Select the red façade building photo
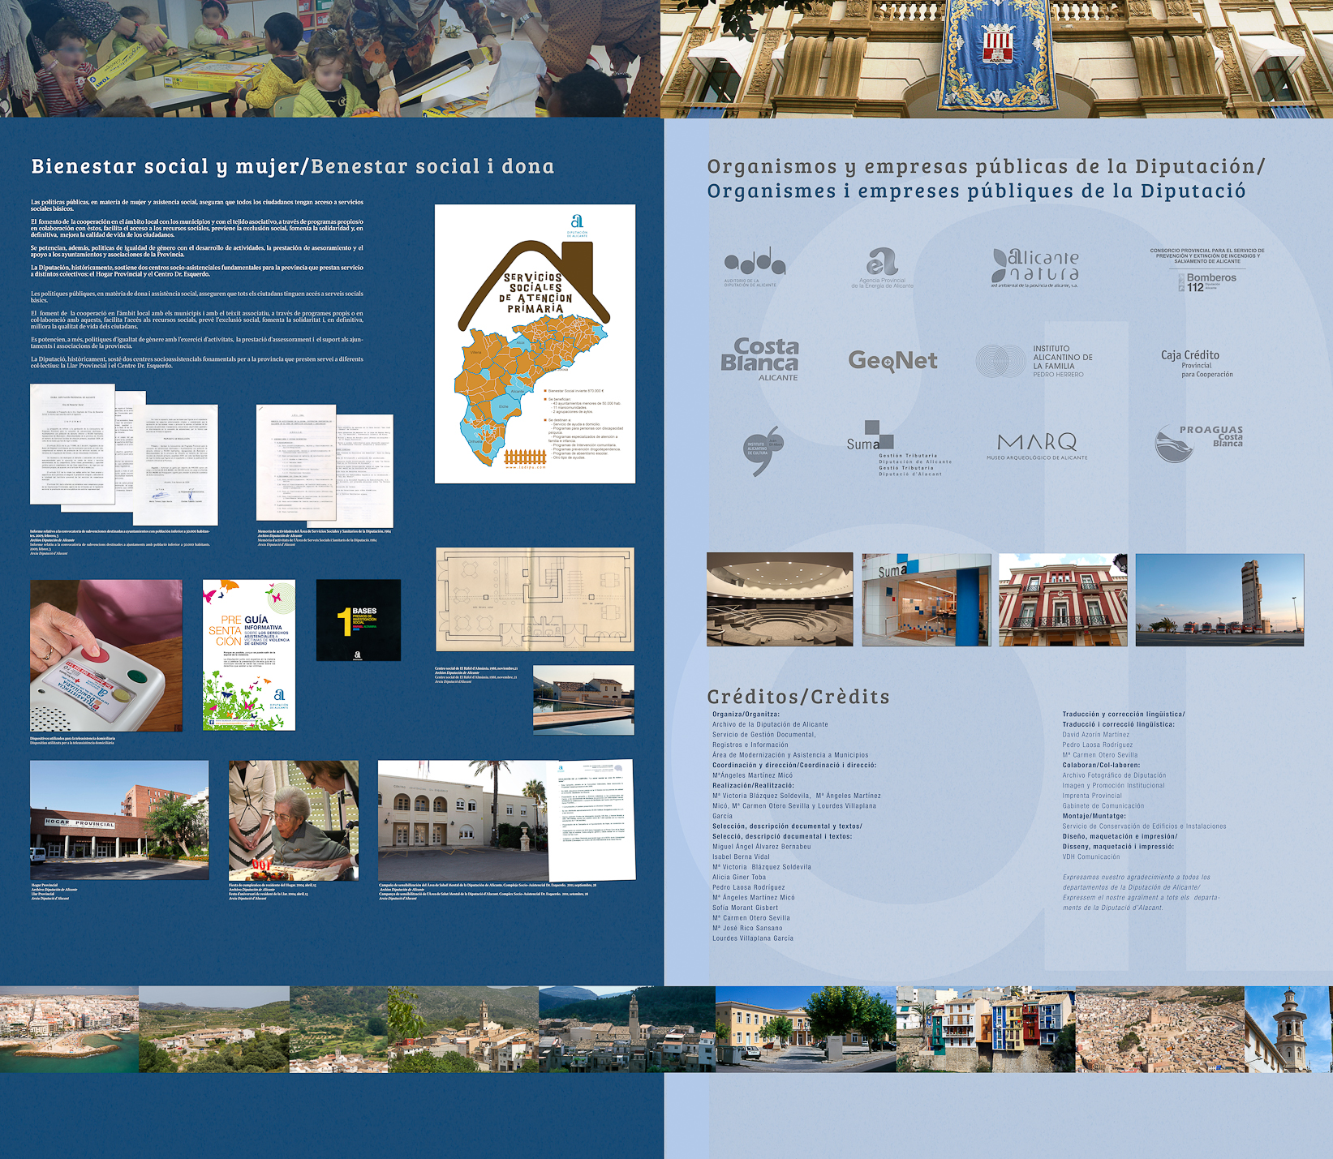Screen dimensions: 1333x1159 pos(1063,600)
